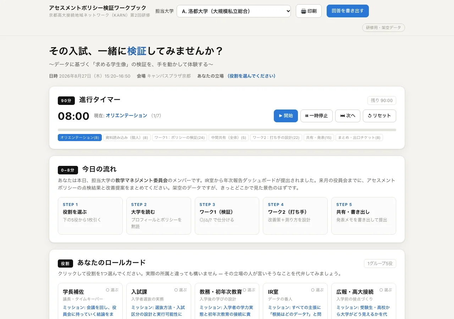Choose the 入試課 role radio button

tap(176, 290)
